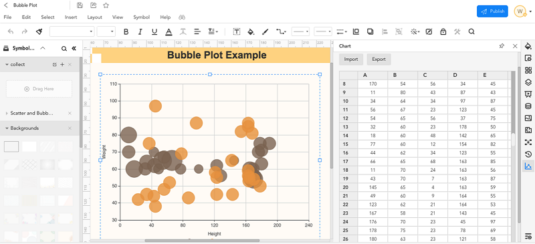Click the Import button
This screenshot has width=535, height=244.
point(350,59)
